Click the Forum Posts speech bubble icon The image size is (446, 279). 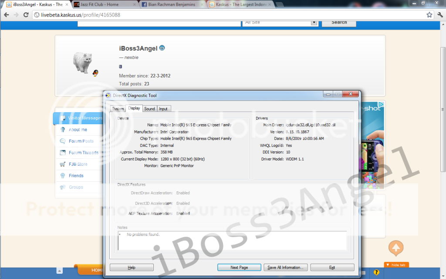coord(63,141)
